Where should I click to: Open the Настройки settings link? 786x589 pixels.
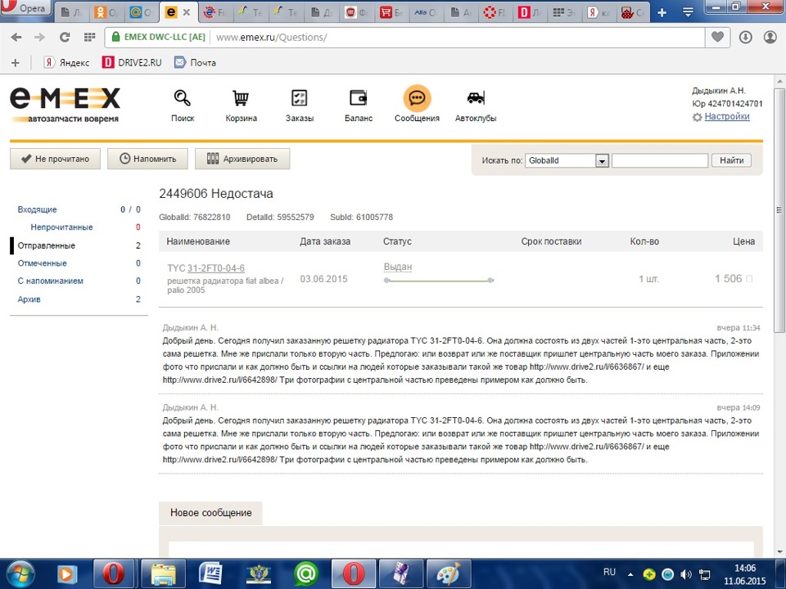coord(727,117)
